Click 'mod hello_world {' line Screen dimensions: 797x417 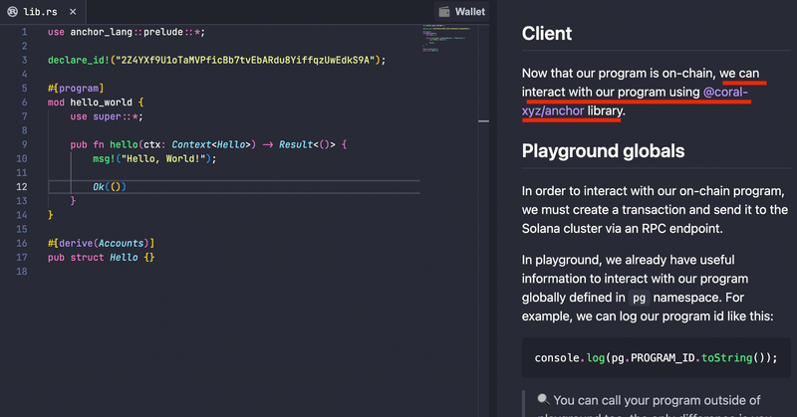96,103
